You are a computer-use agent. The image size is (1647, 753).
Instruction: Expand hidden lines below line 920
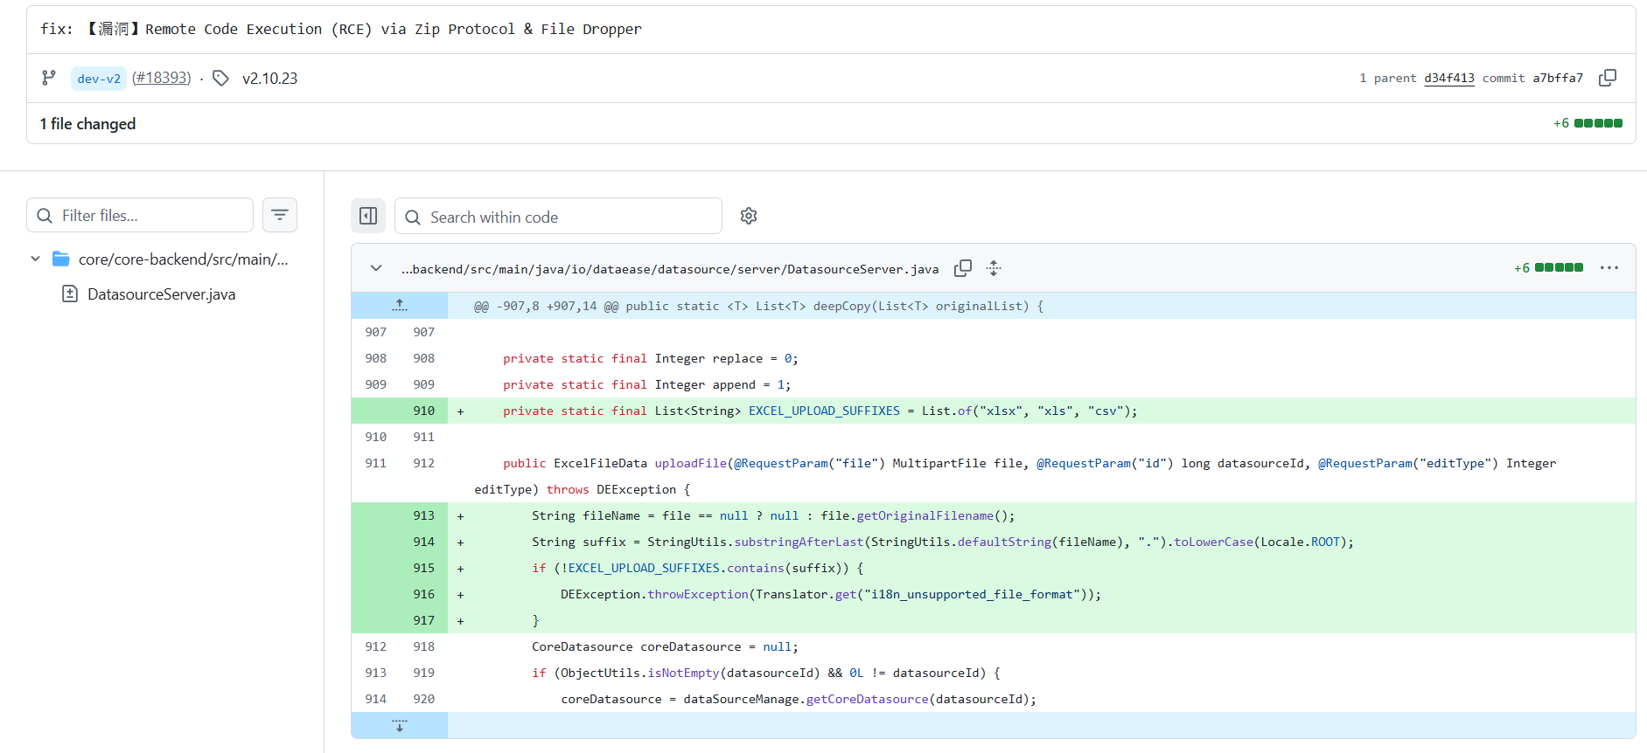pyautogui.click(x=400, y=725)
